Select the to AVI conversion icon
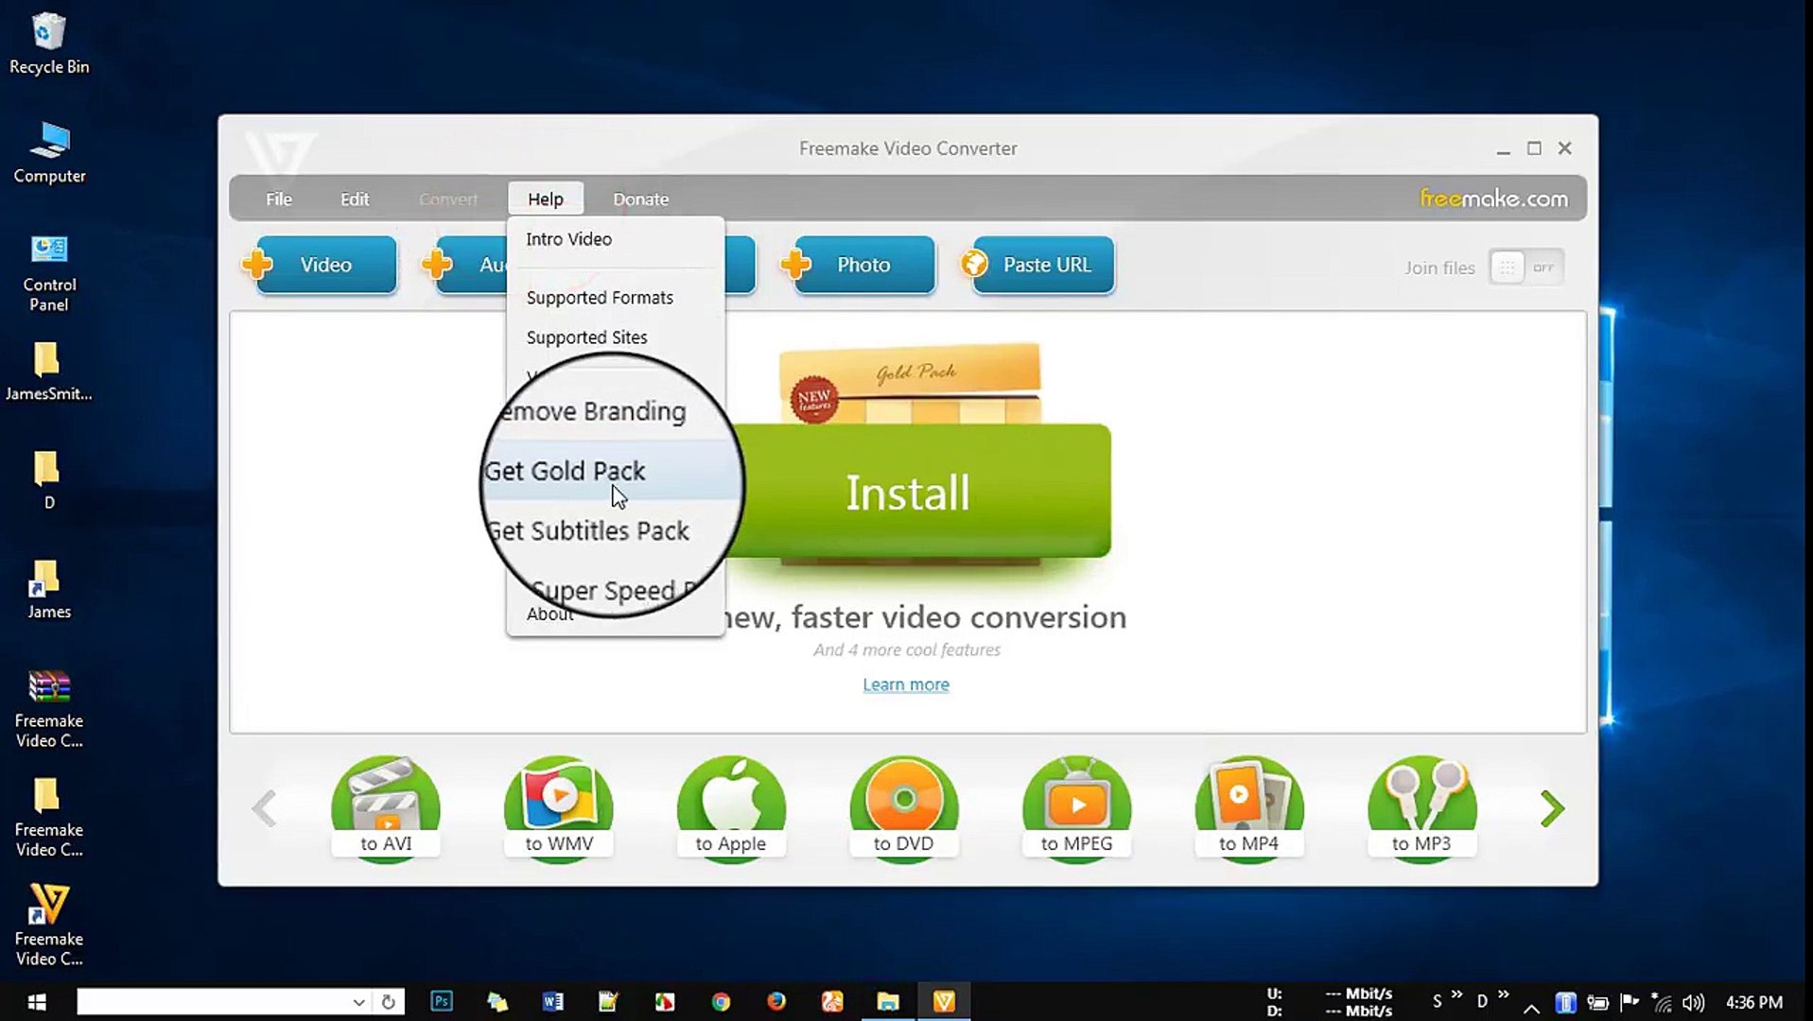 click(x=386, y=806)
